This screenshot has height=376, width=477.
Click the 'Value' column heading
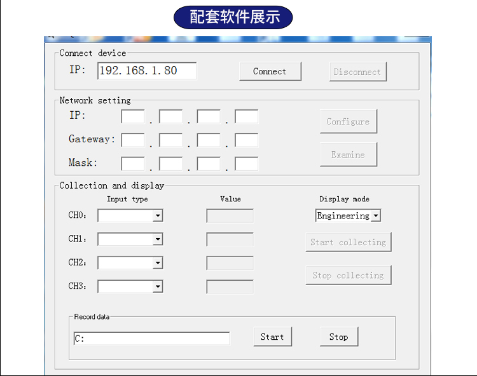[x=231, y=199]
